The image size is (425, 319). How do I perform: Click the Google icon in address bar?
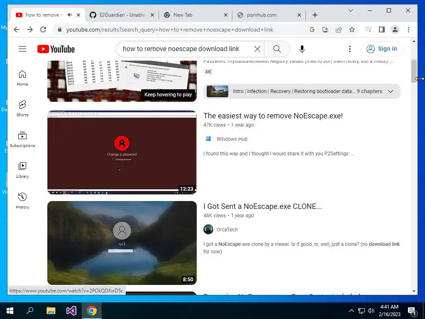pyautogui.click(x=312, y=29)
